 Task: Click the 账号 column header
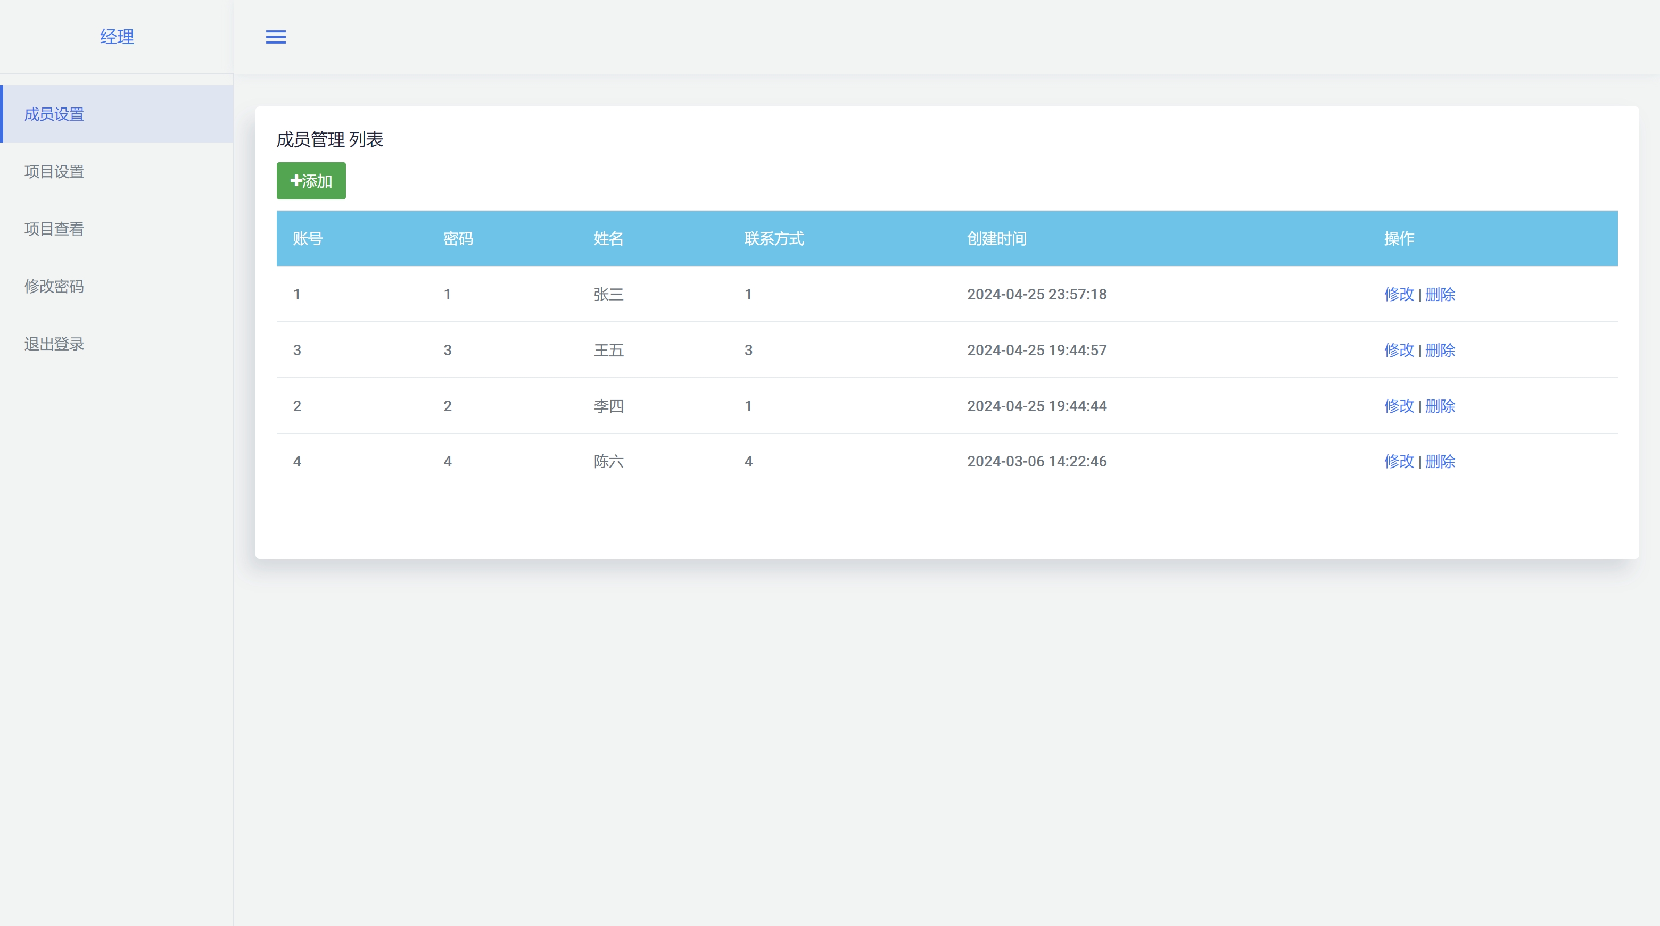(308, 238)
